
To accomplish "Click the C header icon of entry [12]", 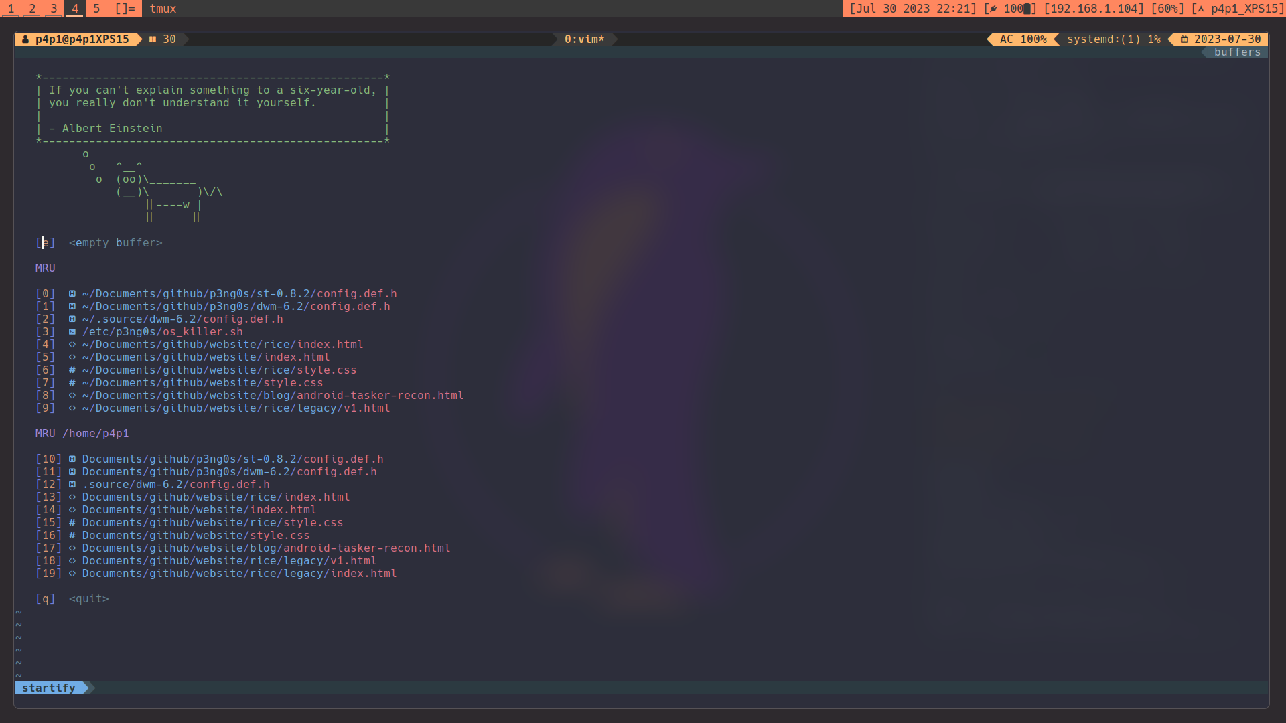I will (72, 485).
